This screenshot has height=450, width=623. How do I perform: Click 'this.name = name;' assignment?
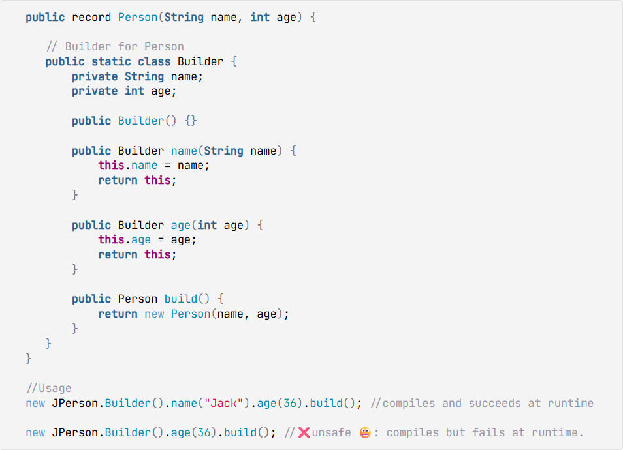coord(153,166)
